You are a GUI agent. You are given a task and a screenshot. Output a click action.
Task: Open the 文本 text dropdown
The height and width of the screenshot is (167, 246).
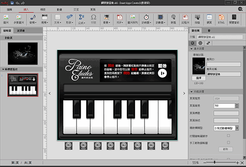point(58,19)
